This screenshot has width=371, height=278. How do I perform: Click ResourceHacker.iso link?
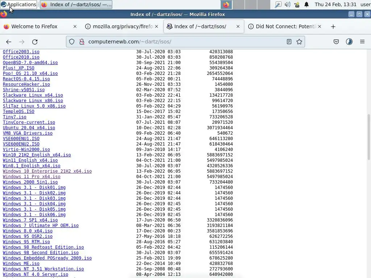(x=26, y=84)
